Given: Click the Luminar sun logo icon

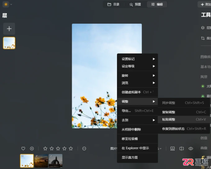Looking at the screenshot, I should 6,4.
